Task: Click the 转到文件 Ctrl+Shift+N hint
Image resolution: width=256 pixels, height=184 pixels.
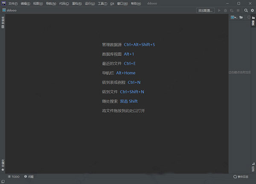Action: [123, 92]
